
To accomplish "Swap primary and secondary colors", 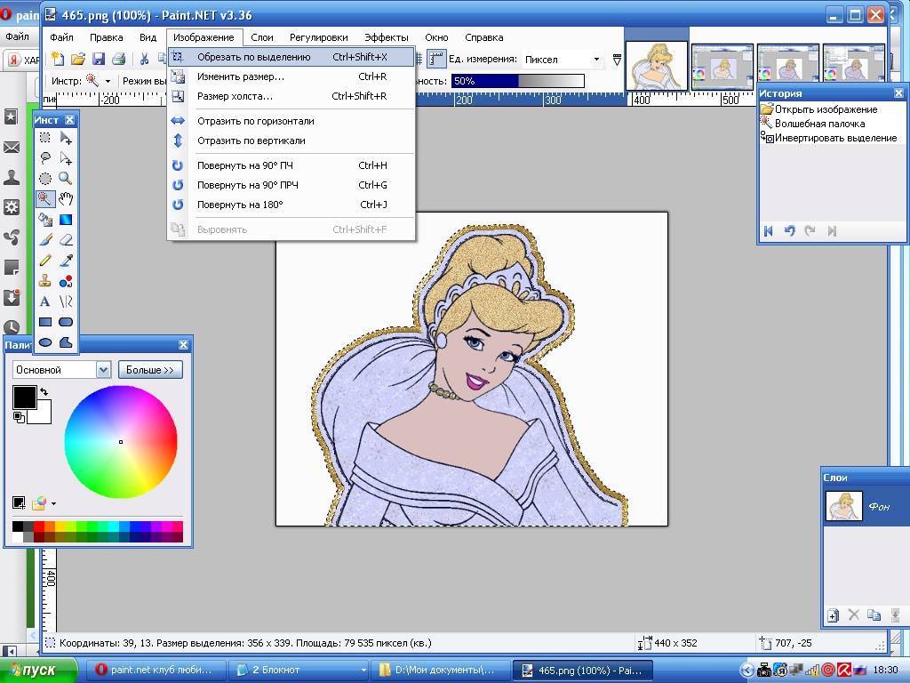I will point(44,391).
